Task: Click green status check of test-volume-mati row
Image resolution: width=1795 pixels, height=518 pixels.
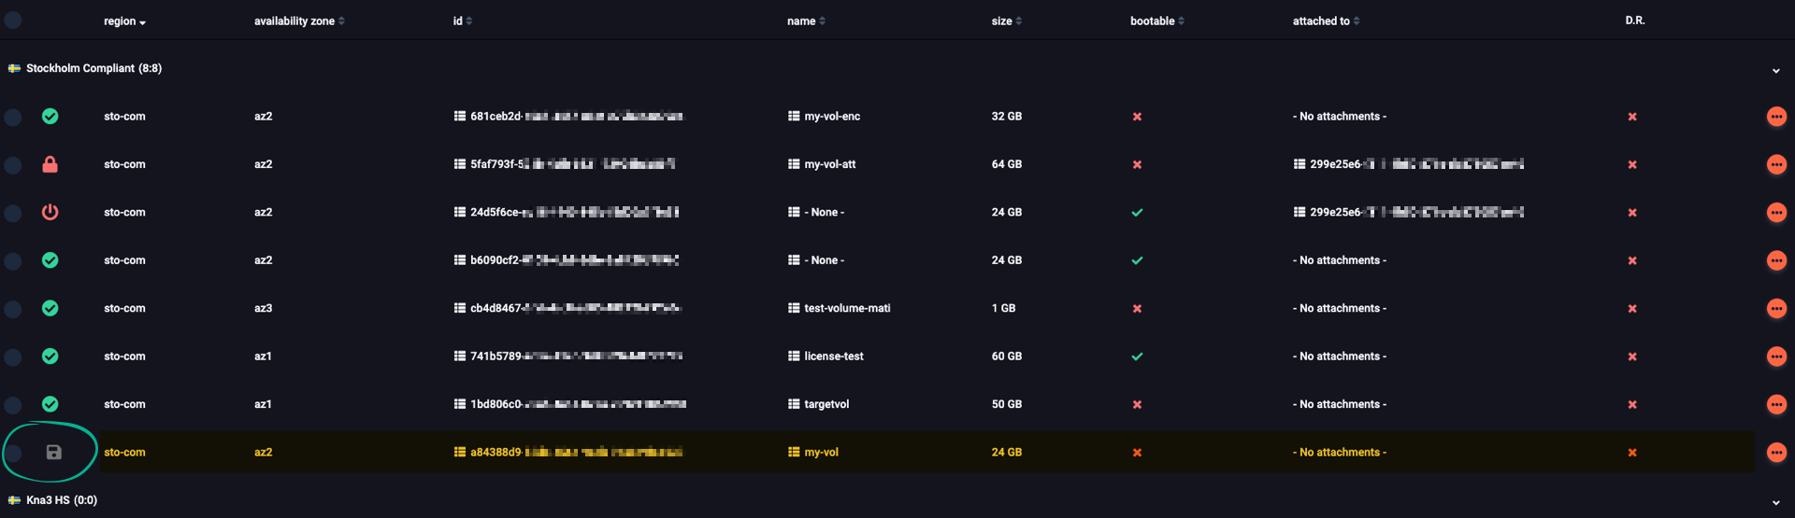Action: pos(50,308)
